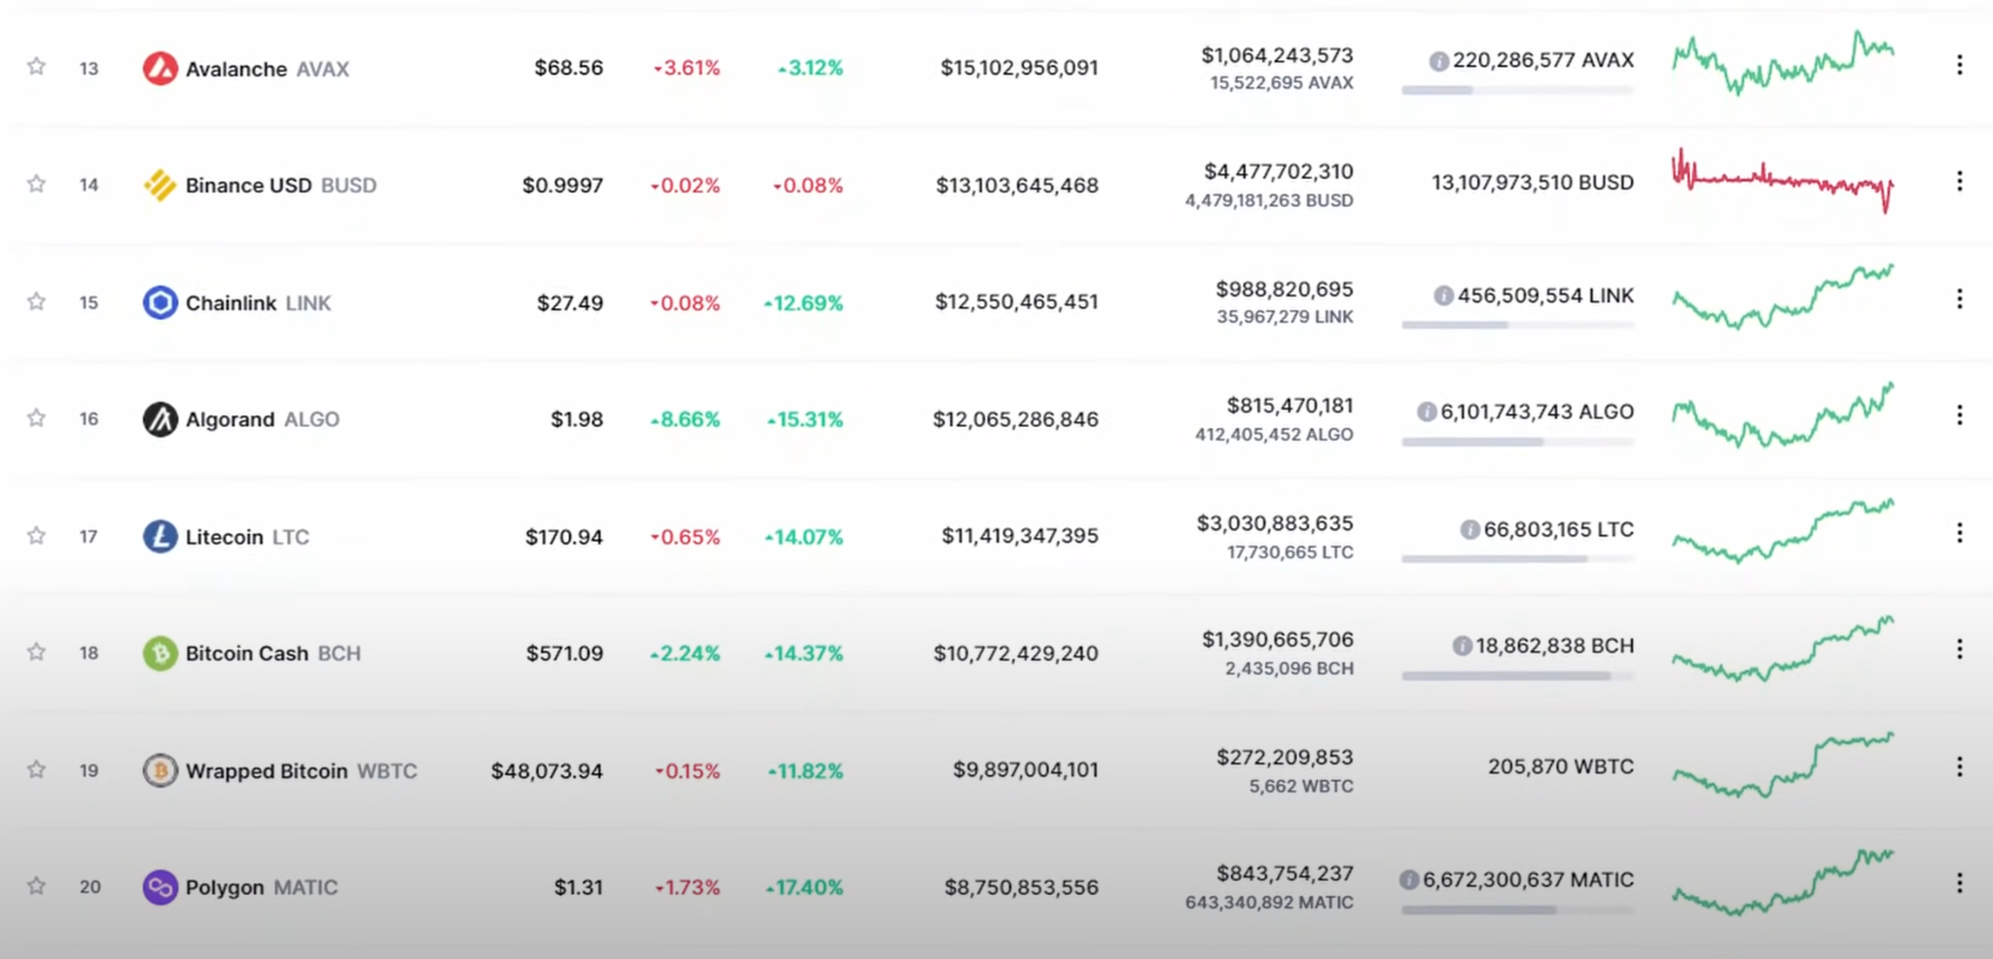Show info for AVAX circulating supply
Screen dimensions: 1993x959
1438,61
